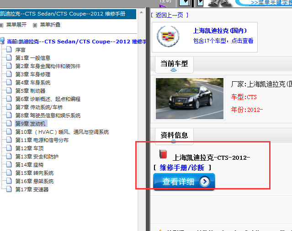This screenshot has height=231, width=292.
Task: Select 第6章 诊断概述、起点和编程
Action: click(48, 99)
